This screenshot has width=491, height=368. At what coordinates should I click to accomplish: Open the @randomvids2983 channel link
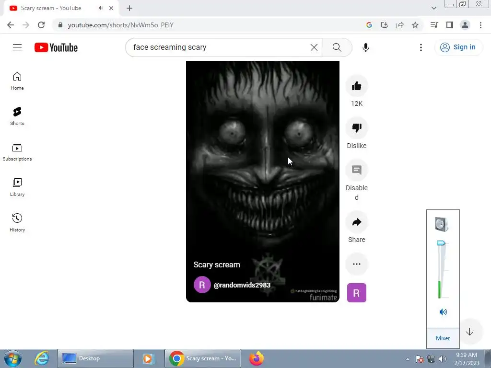point(242,285)
